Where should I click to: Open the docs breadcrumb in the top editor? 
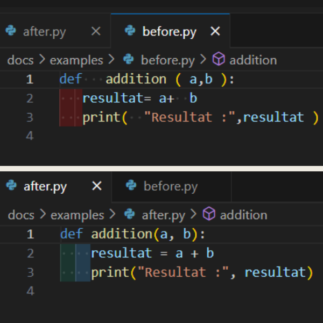click(20, 60)
